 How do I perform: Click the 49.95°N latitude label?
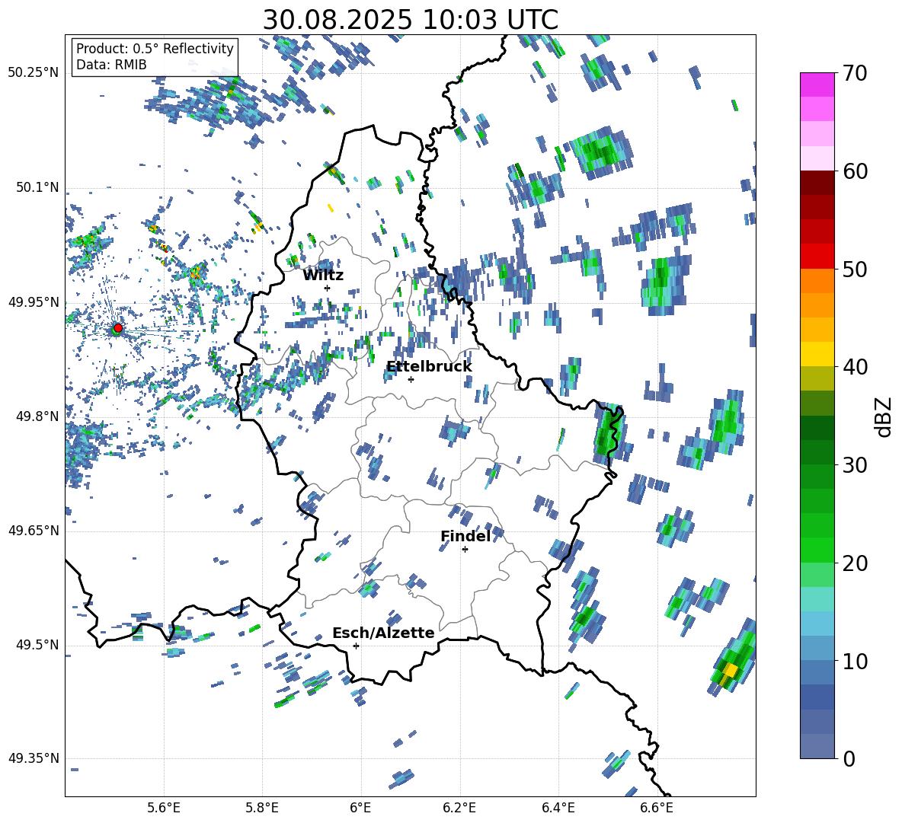point(34,302)
